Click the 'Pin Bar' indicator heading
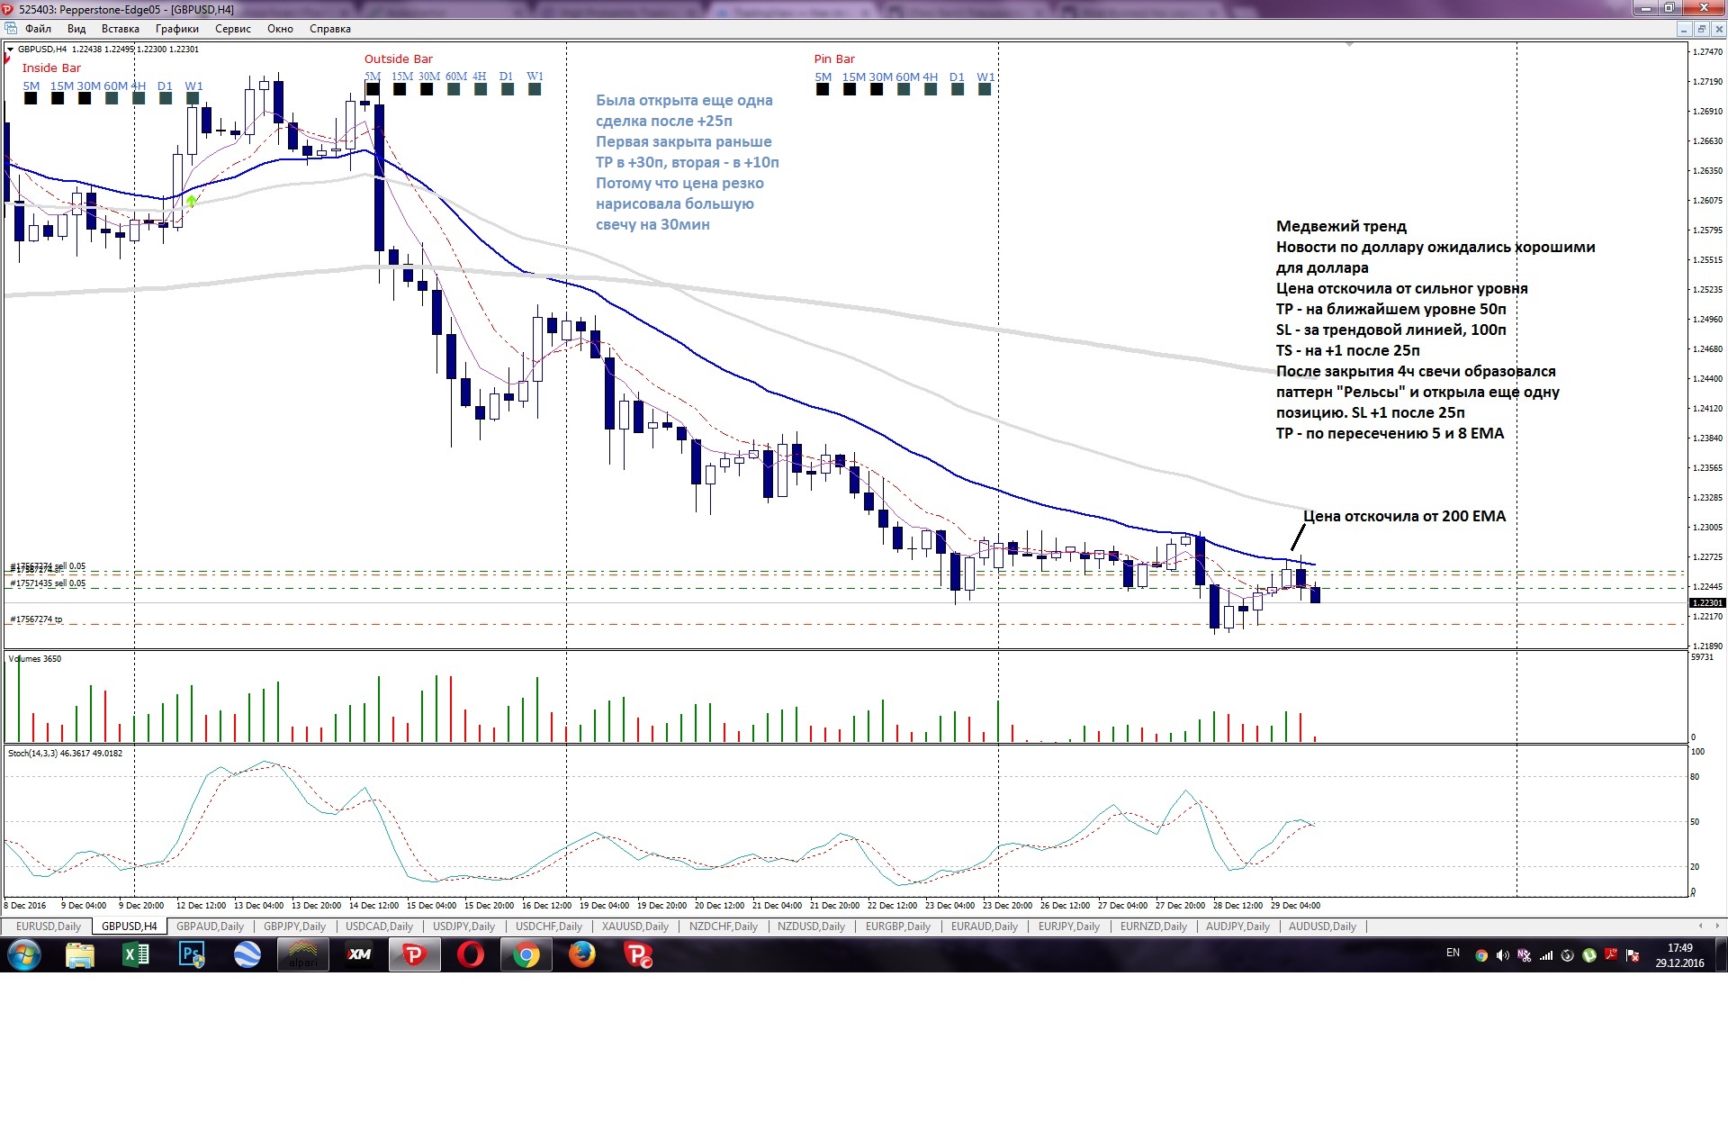The width and height of the screenshot is (1728, 1148). click(834, 59)
